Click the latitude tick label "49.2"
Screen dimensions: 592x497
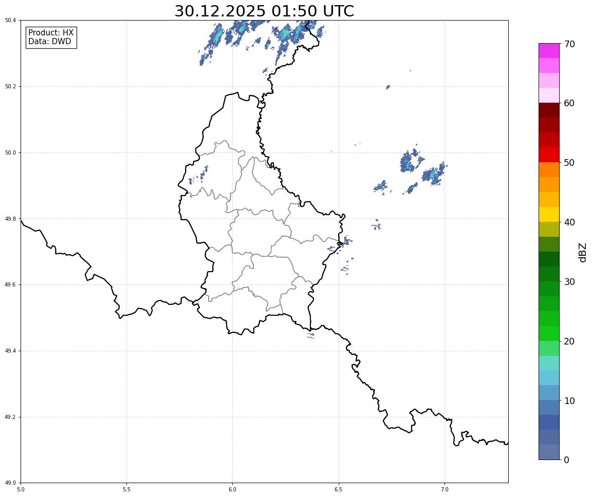click(x=10, y=417)
